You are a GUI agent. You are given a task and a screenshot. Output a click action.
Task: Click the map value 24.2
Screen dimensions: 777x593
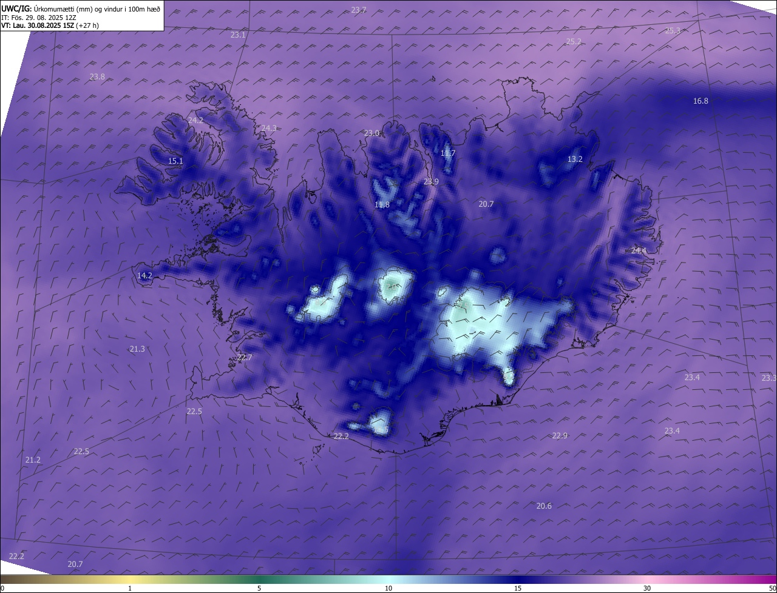point(195,121)
